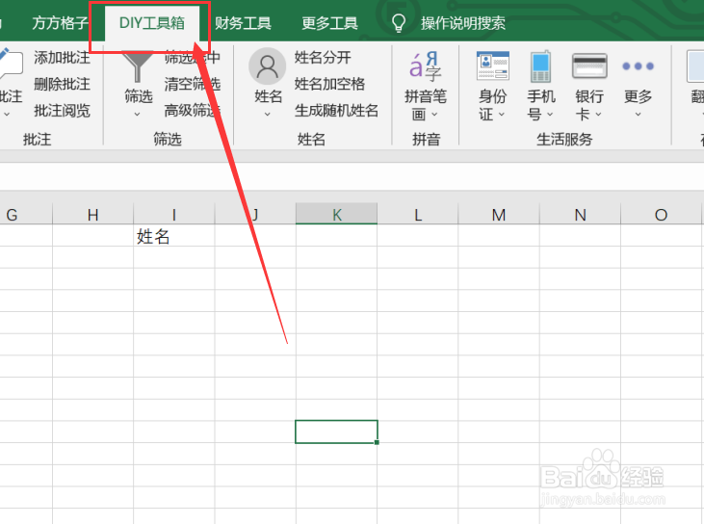Expand the 身份证 dropdown arrow

(x=502, y=115)
